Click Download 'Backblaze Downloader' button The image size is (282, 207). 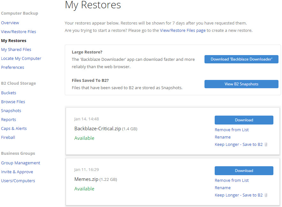(x=241, y=59)
